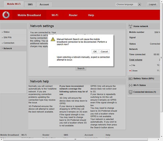
Task: Click the Up arrow traffic icon
Action: [130, 65]
